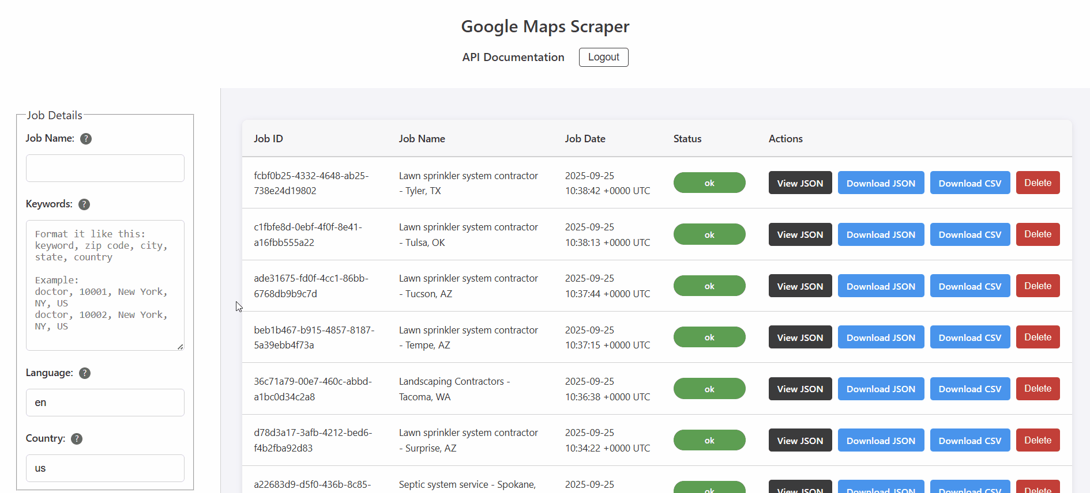Click the Logout button
Viewport: 1090px width, 493px height.
[604, 57]
